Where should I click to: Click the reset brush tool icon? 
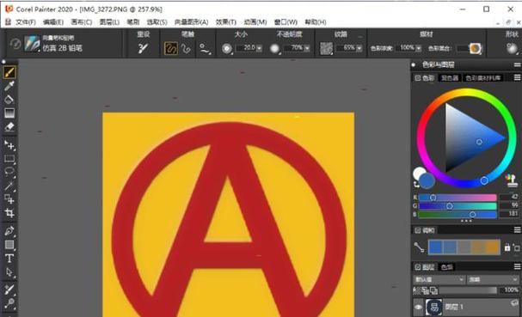[15, 44]
